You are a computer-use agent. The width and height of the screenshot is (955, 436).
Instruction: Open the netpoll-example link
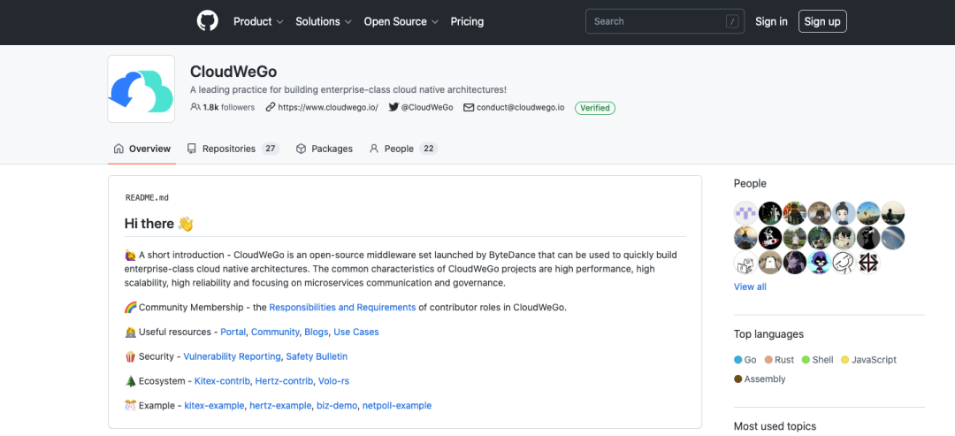(396, 406)
